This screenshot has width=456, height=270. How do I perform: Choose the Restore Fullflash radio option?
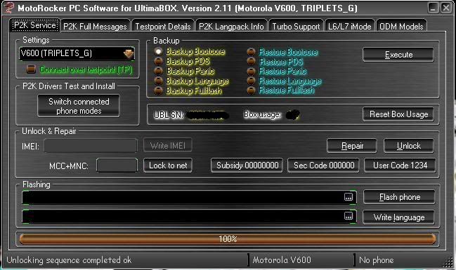(251, 90)
